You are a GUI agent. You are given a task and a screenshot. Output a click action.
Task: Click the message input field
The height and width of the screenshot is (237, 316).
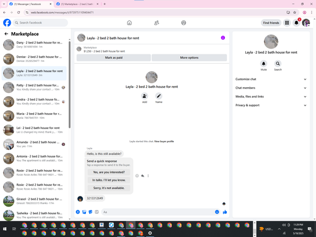161,212
